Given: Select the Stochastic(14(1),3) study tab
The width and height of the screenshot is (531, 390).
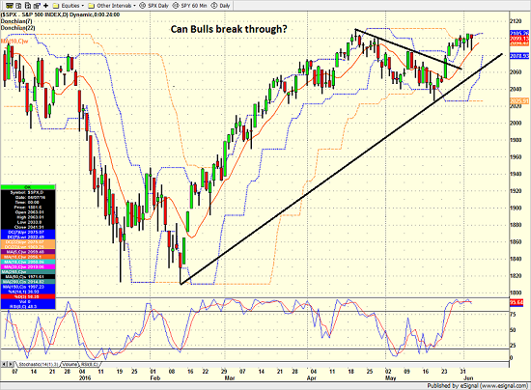Looking at the screenshot, I should pos(39,364).
